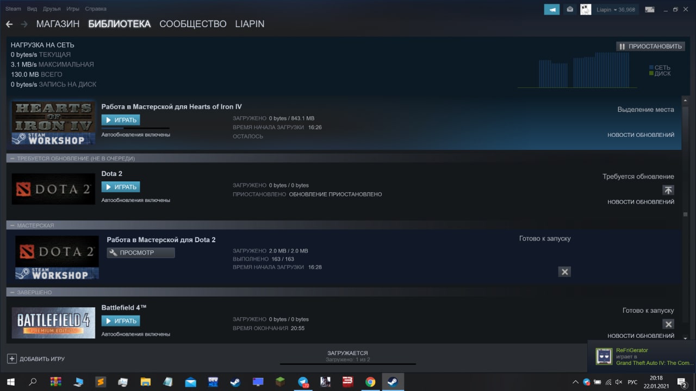Open Telegram from the taskbar
This screenshot has height=391, width=696.
tap(303, 382)
